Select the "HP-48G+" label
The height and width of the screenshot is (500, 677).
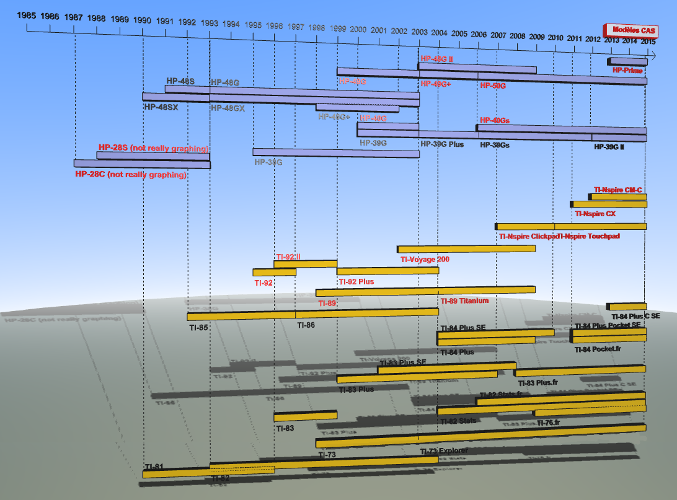[x=334, y=116]
